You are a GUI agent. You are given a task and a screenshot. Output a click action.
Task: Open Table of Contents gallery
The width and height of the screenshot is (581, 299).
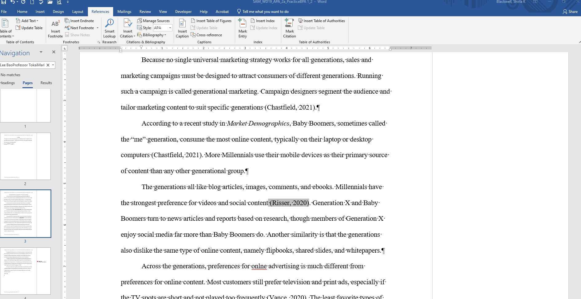tap(6, 29)
